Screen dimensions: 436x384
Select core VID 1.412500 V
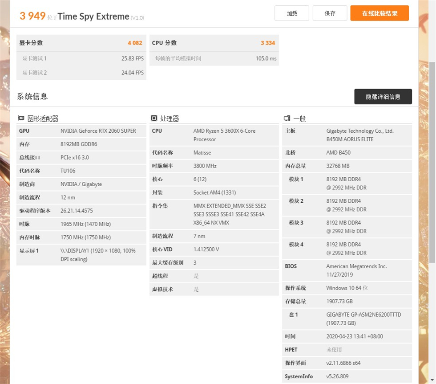pyautogui.click(x=206, y=249)
